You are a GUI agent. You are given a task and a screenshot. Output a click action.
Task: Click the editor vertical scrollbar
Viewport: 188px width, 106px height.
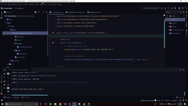pyautogui.click(x=164, y=34)
